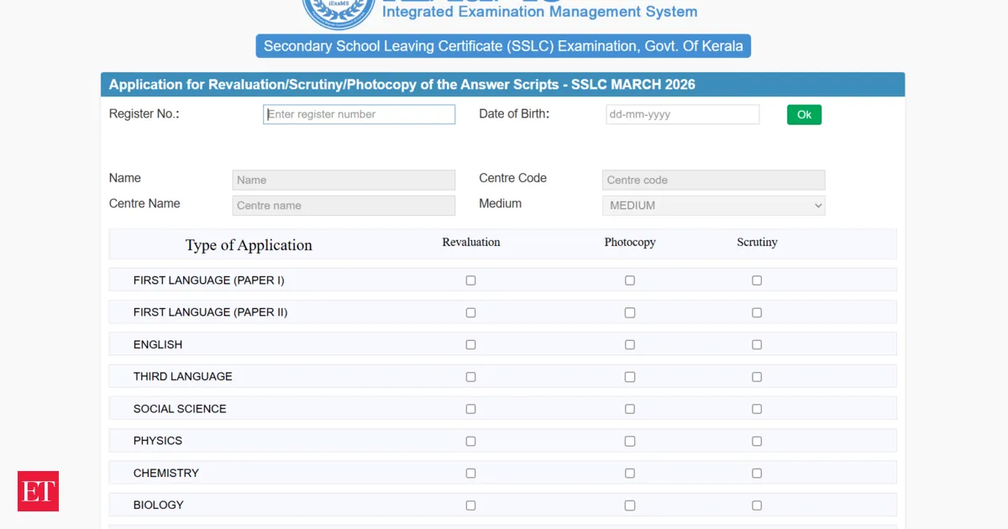Image resolution: width=1008 pixels, height=529 pixels.
Task: Toggle Scrutiny checkbox for Chemistry
Action: (757, 473)
